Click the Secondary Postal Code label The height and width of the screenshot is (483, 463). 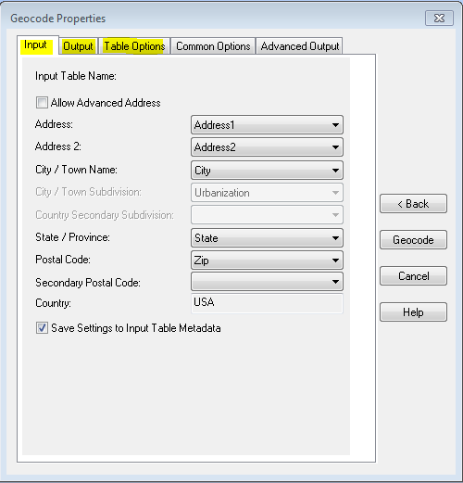tap(88, 283)
